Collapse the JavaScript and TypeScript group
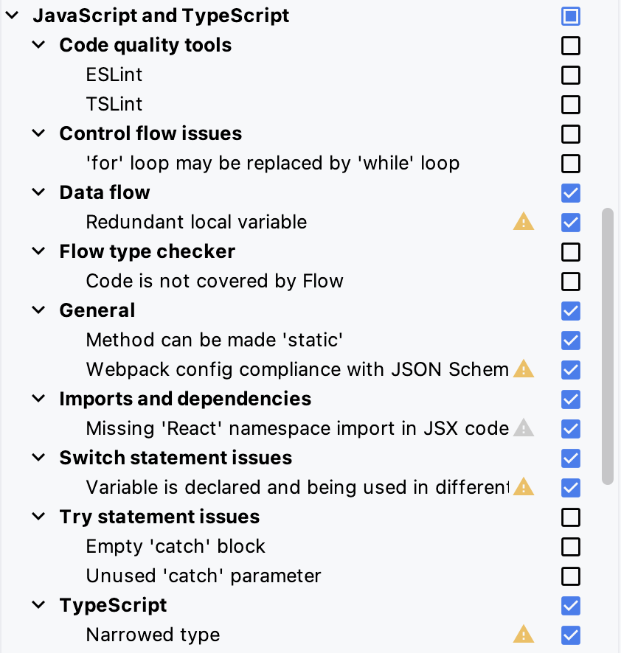The width and height of the screenshot is (621, 653). point(12,16)
